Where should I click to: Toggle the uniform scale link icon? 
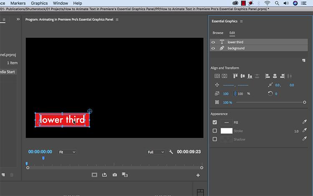[x=235, y=94]
